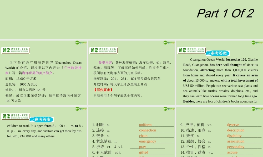Viewport: 263px width, 157px height.
Task: Open the slide thumbnail containing 【写作要求】
Action: tap(131, 73)
